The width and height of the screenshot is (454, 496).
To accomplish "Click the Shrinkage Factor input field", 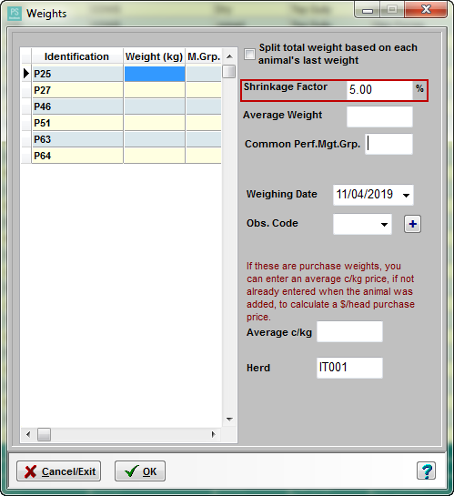I will tap(379, 90).
